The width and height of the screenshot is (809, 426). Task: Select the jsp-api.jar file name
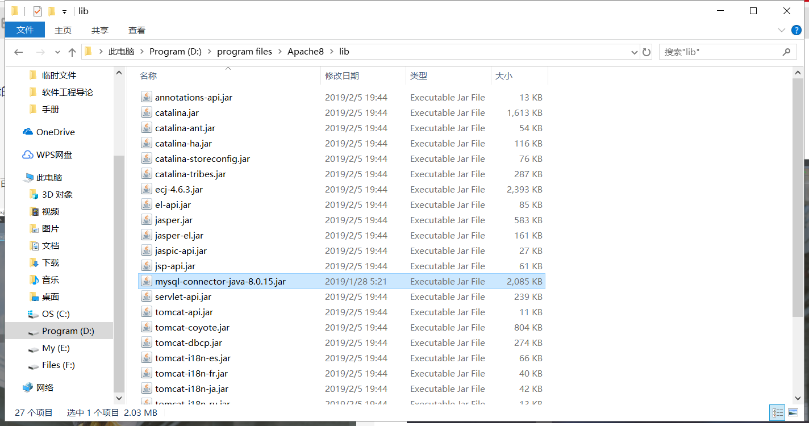pyautogui.click(x=175, y=266)
